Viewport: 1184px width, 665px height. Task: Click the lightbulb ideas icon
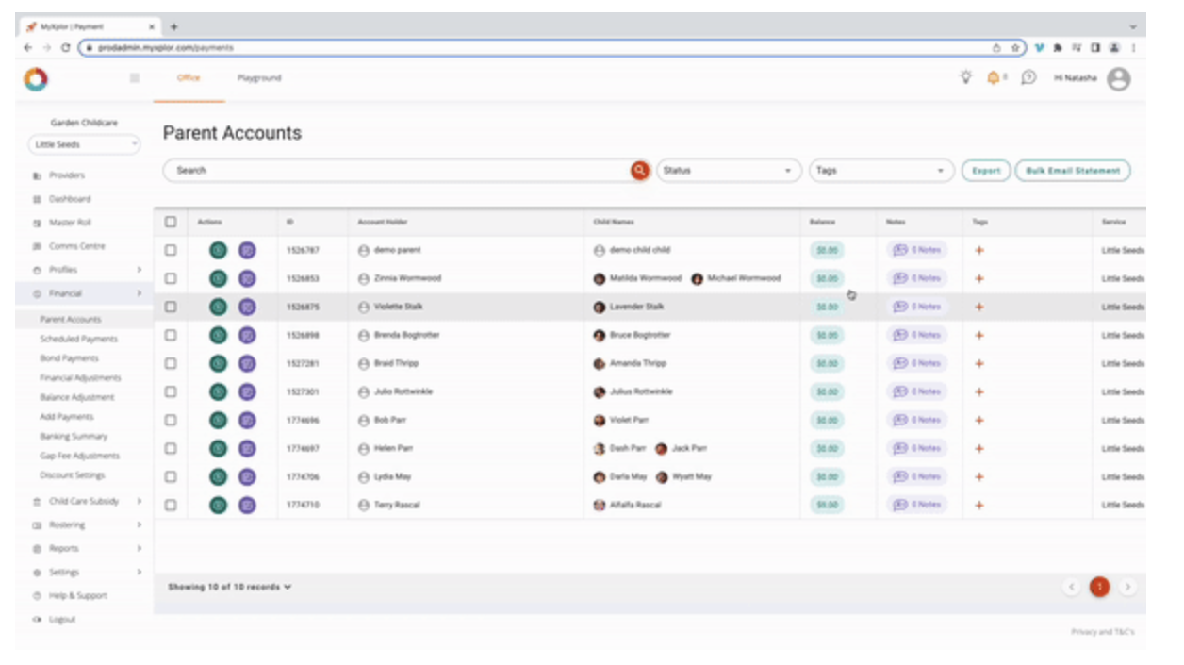point(965,78)
